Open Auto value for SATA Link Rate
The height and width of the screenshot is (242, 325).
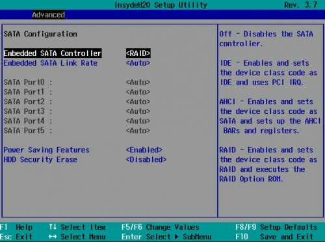138,63
